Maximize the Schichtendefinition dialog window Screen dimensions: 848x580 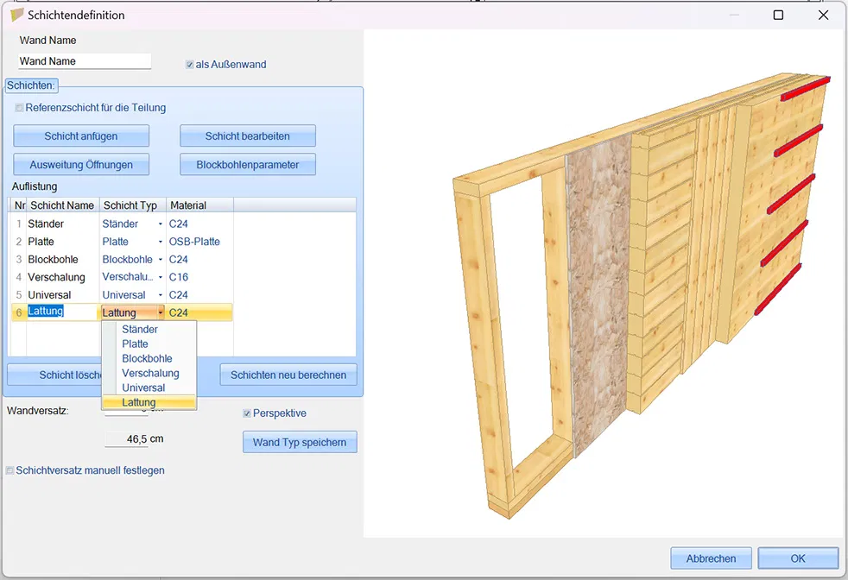point(778,15)
